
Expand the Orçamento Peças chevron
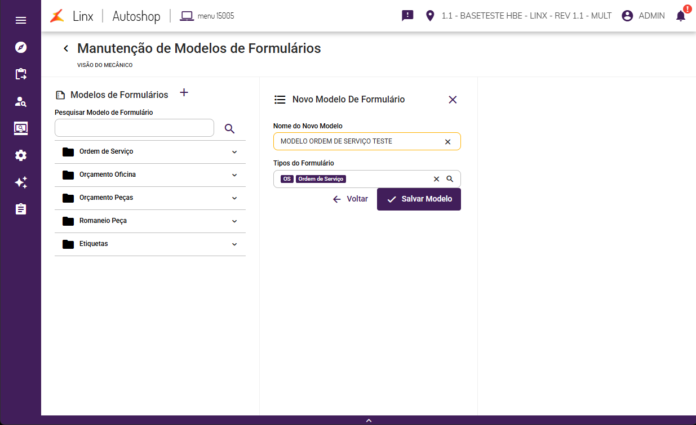(x=234, y=198)
